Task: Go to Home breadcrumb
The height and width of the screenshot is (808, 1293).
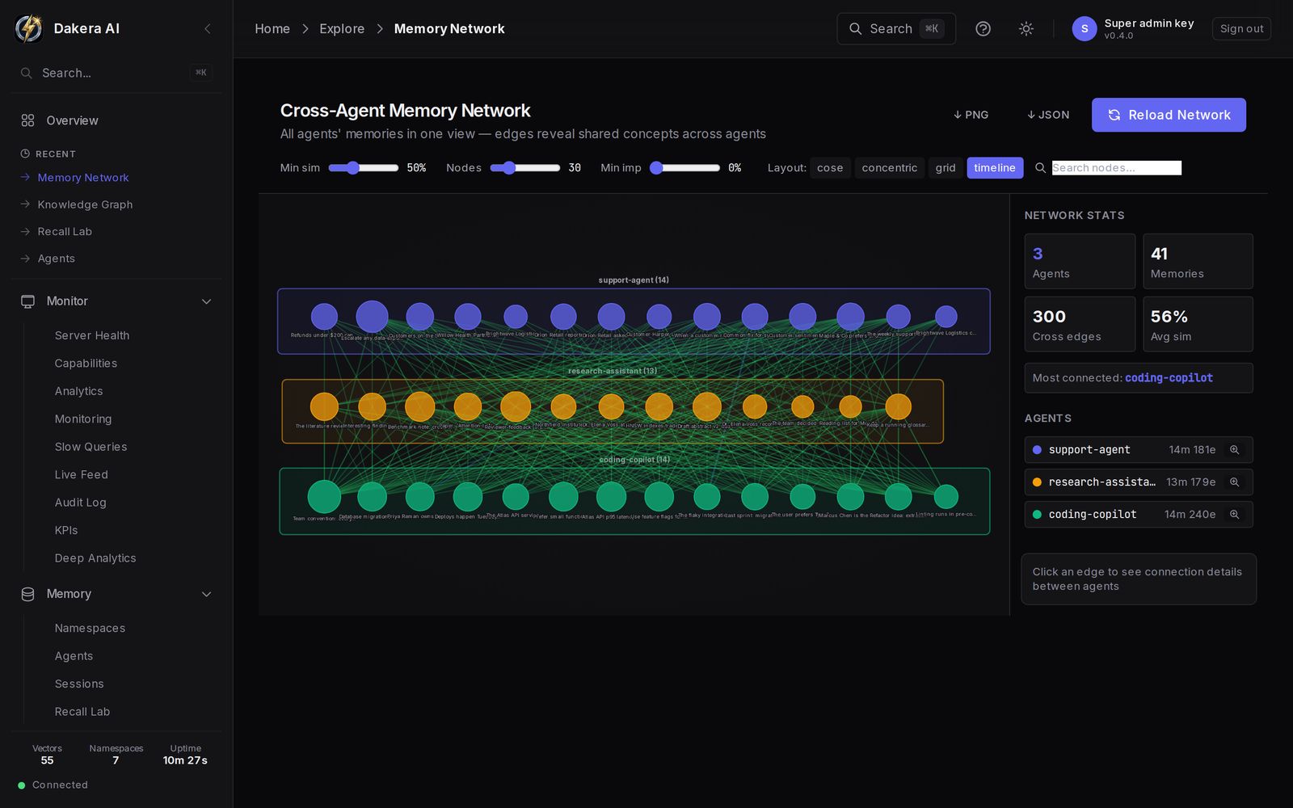Action: click(x=272, y=28)
